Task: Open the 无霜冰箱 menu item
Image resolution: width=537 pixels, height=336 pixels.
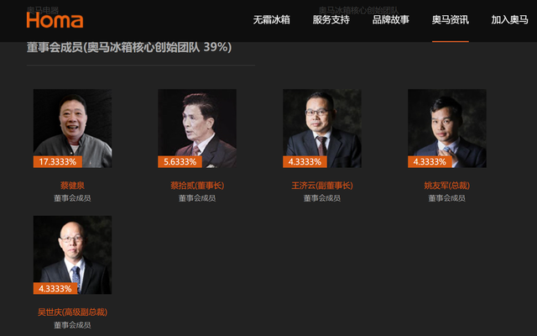Action: click(x=272, y=20)
